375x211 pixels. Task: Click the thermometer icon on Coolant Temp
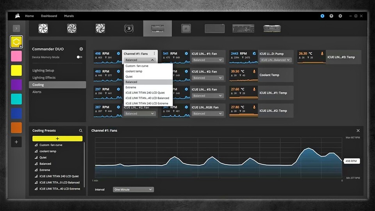pyautogui.click(x=254, y=71)
